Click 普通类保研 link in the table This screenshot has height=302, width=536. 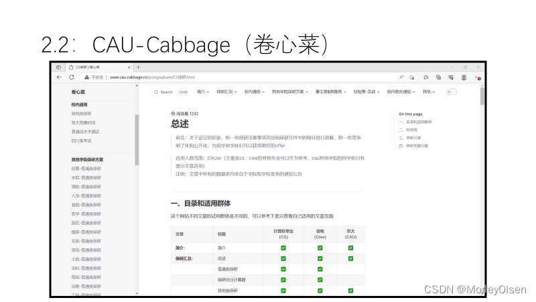coord(227,269)
